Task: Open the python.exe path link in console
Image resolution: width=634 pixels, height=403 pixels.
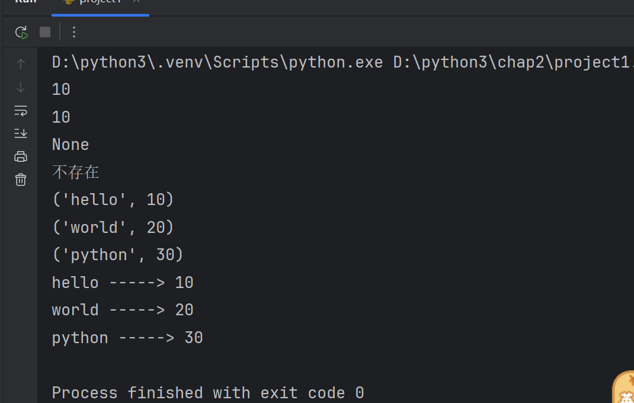Action: pyautogui.click(x=217, y=62)
